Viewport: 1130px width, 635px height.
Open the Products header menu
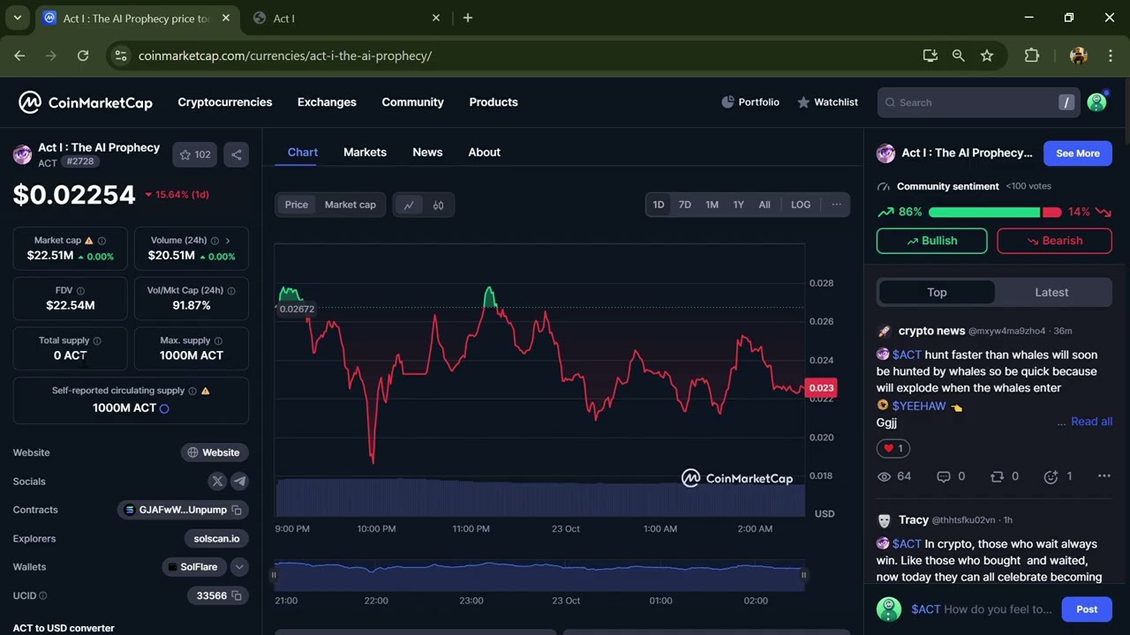click(x=493, y=102)
